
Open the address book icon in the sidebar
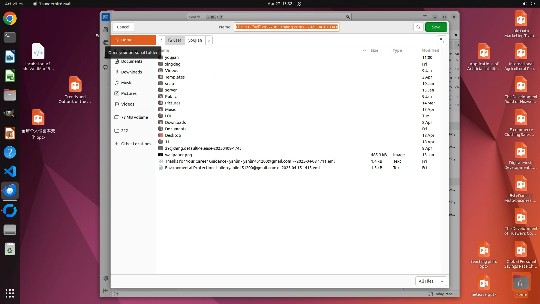click(106, 30)
